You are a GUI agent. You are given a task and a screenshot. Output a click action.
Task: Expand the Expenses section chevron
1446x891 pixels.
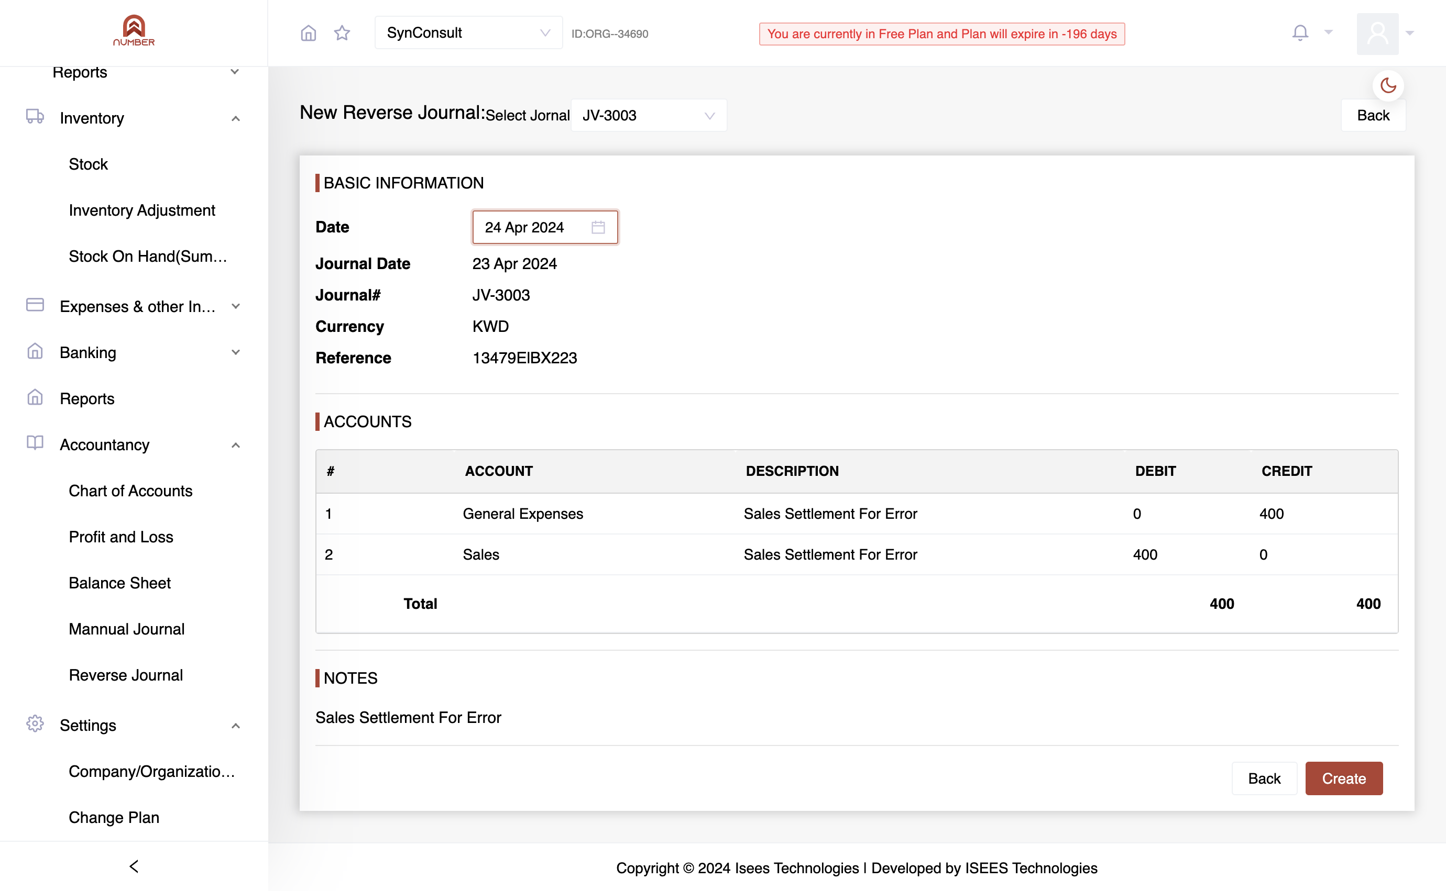tap(235, 306)
